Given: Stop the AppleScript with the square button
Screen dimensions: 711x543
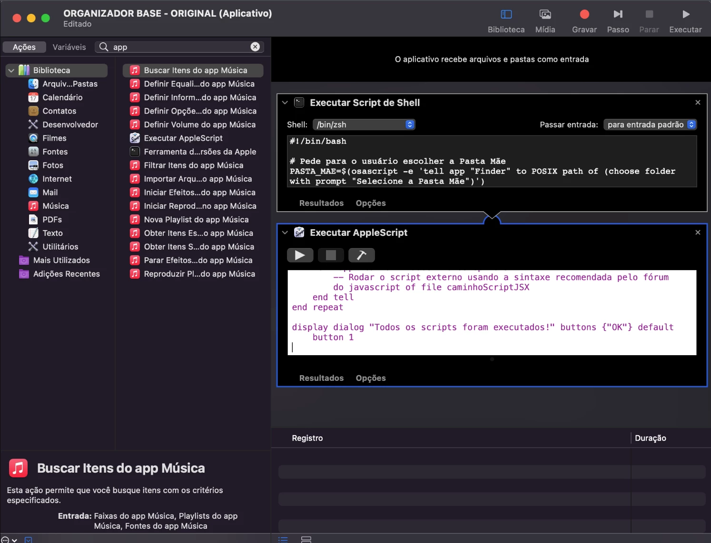Looking at the screenshot, I should 331,255.
